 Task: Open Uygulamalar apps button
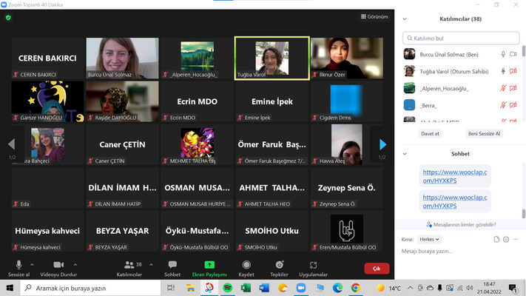coord(314,269)
